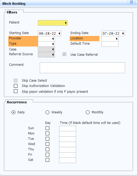The height and width of the screenshot is (176, 137).
Task: Click the Sun time input field
Action: (x=68, y=128)
